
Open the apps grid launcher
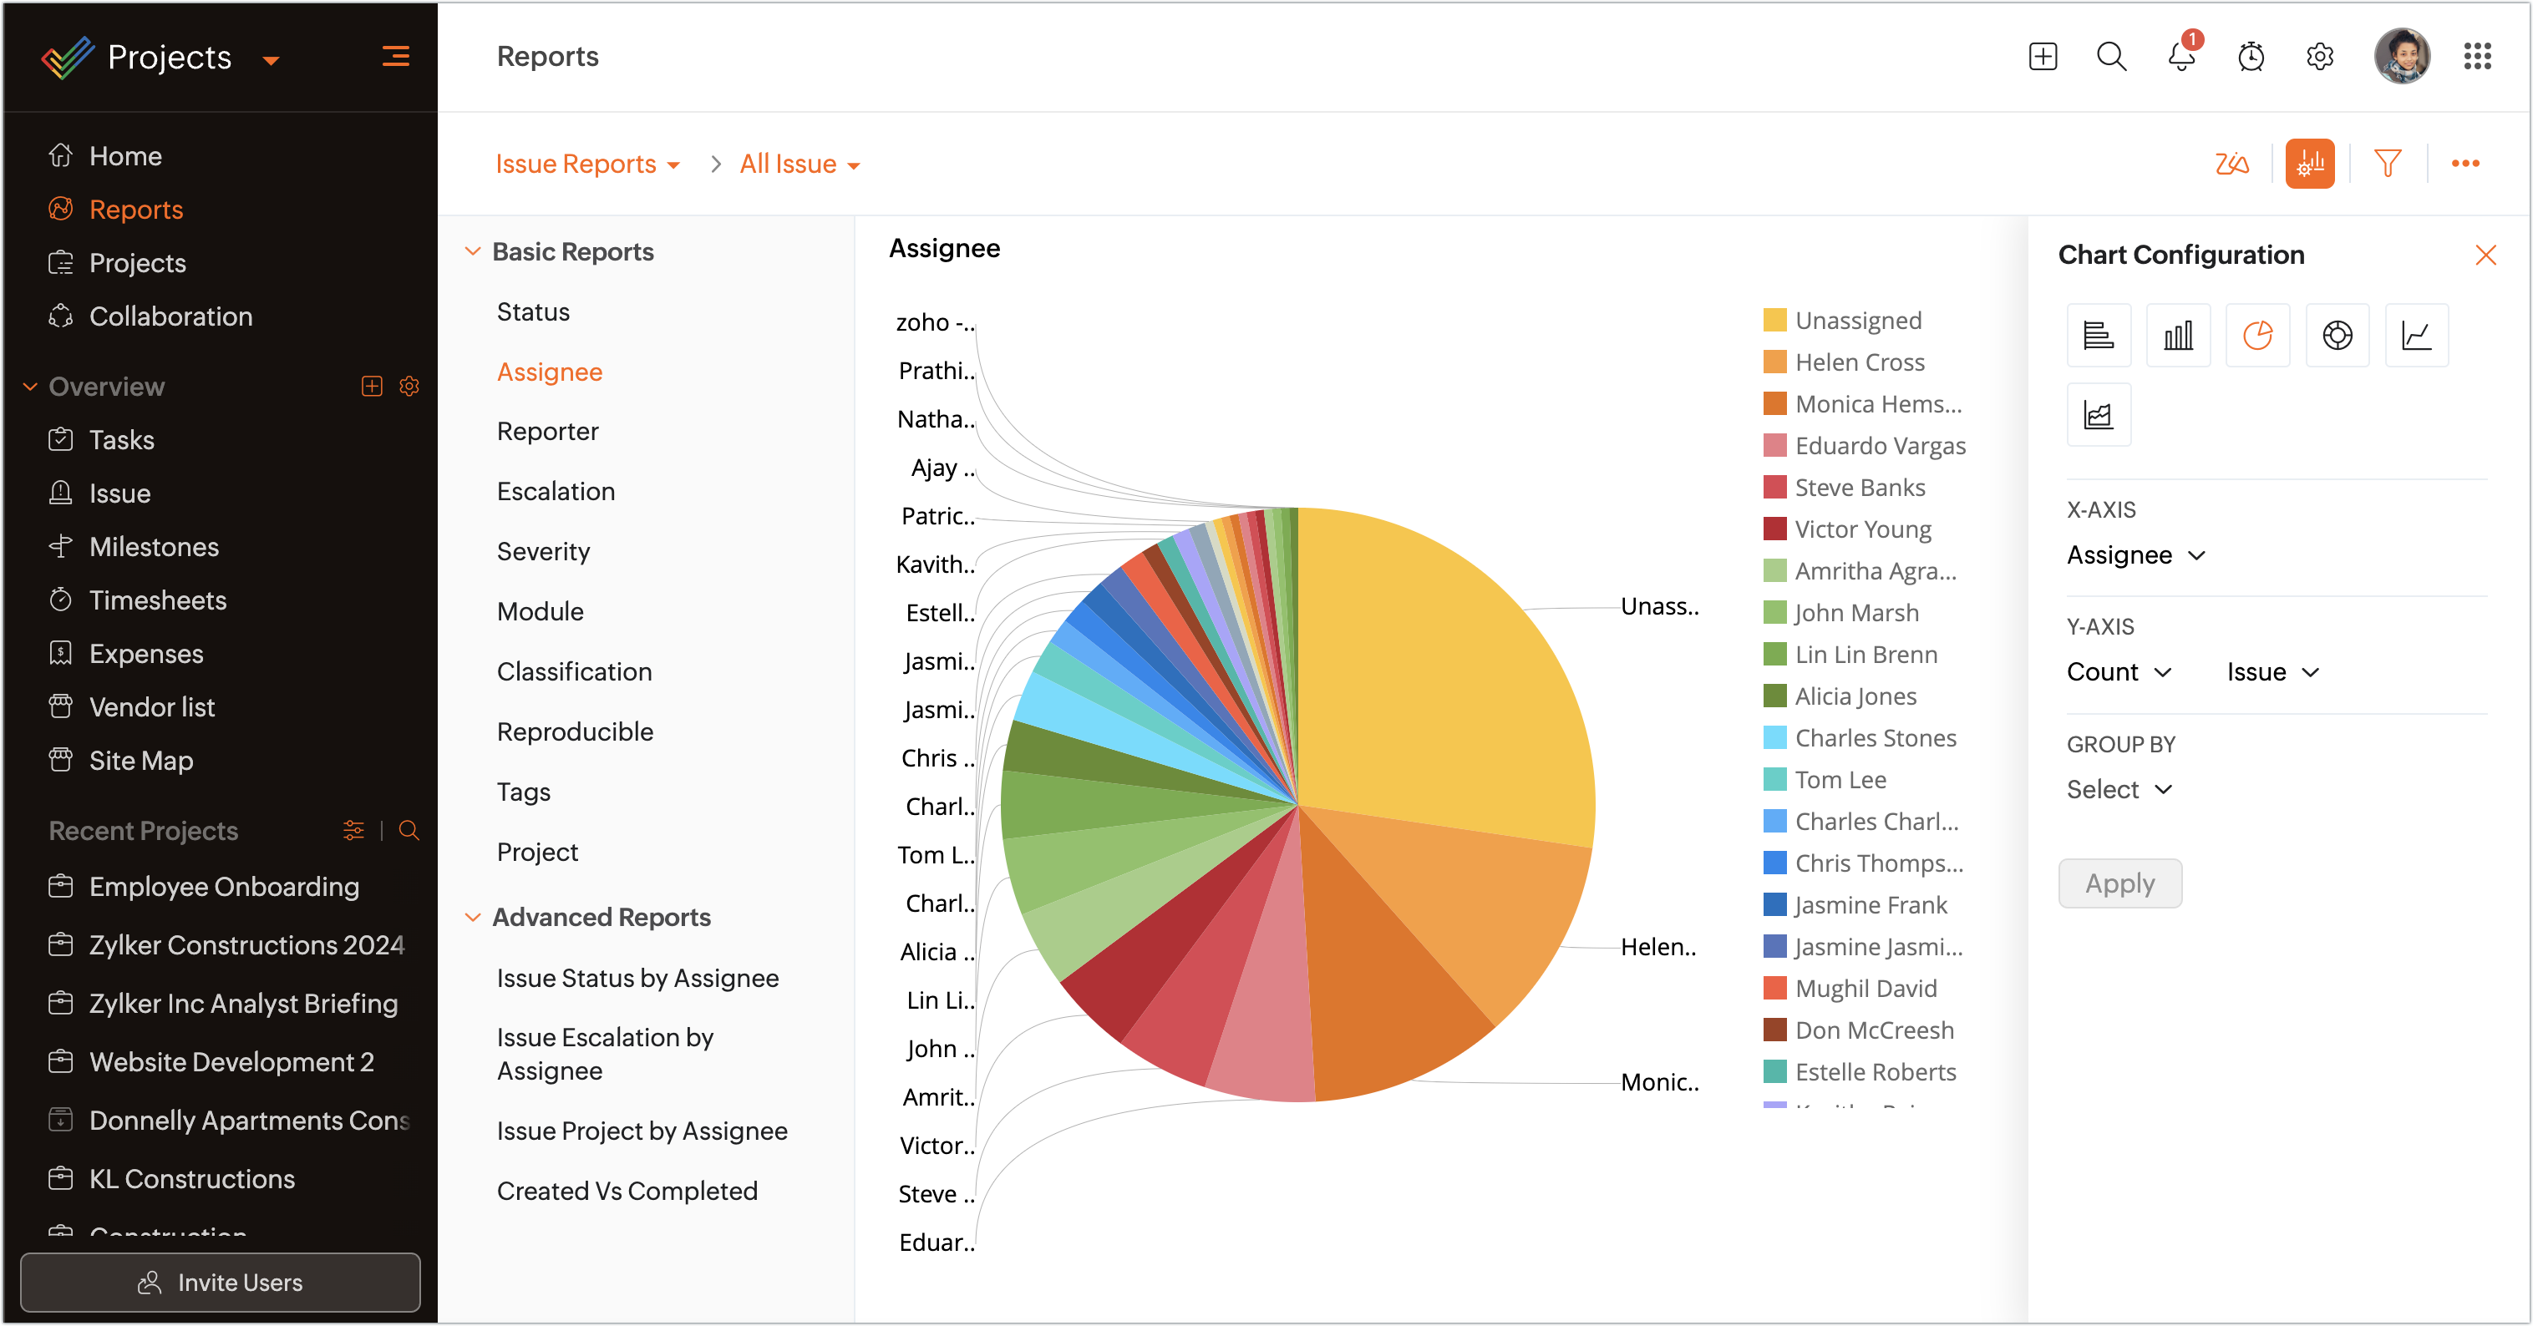click(2476, 57)
